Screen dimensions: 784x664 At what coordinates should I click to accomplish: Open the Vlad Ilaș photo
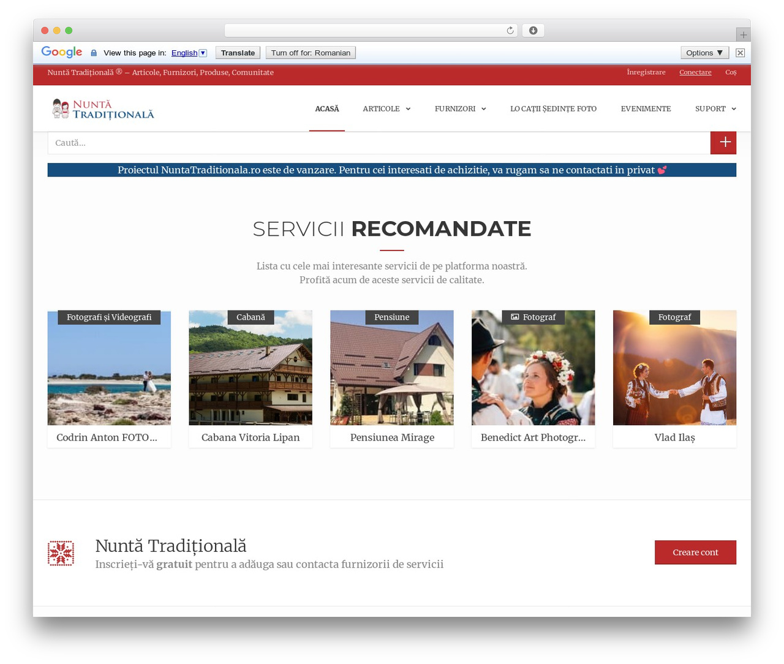click(674, 368)
